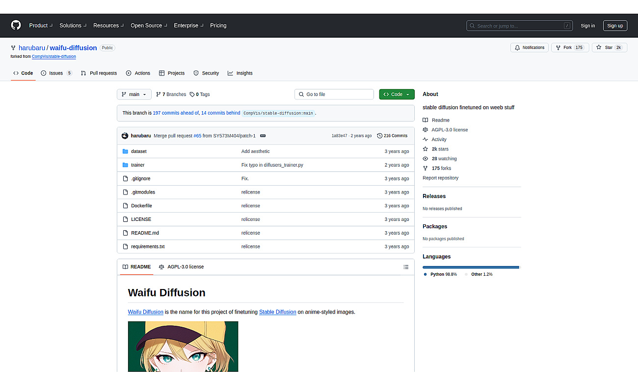Select the README tab in file viewer

pyautogui.click(x=136, y=267)
